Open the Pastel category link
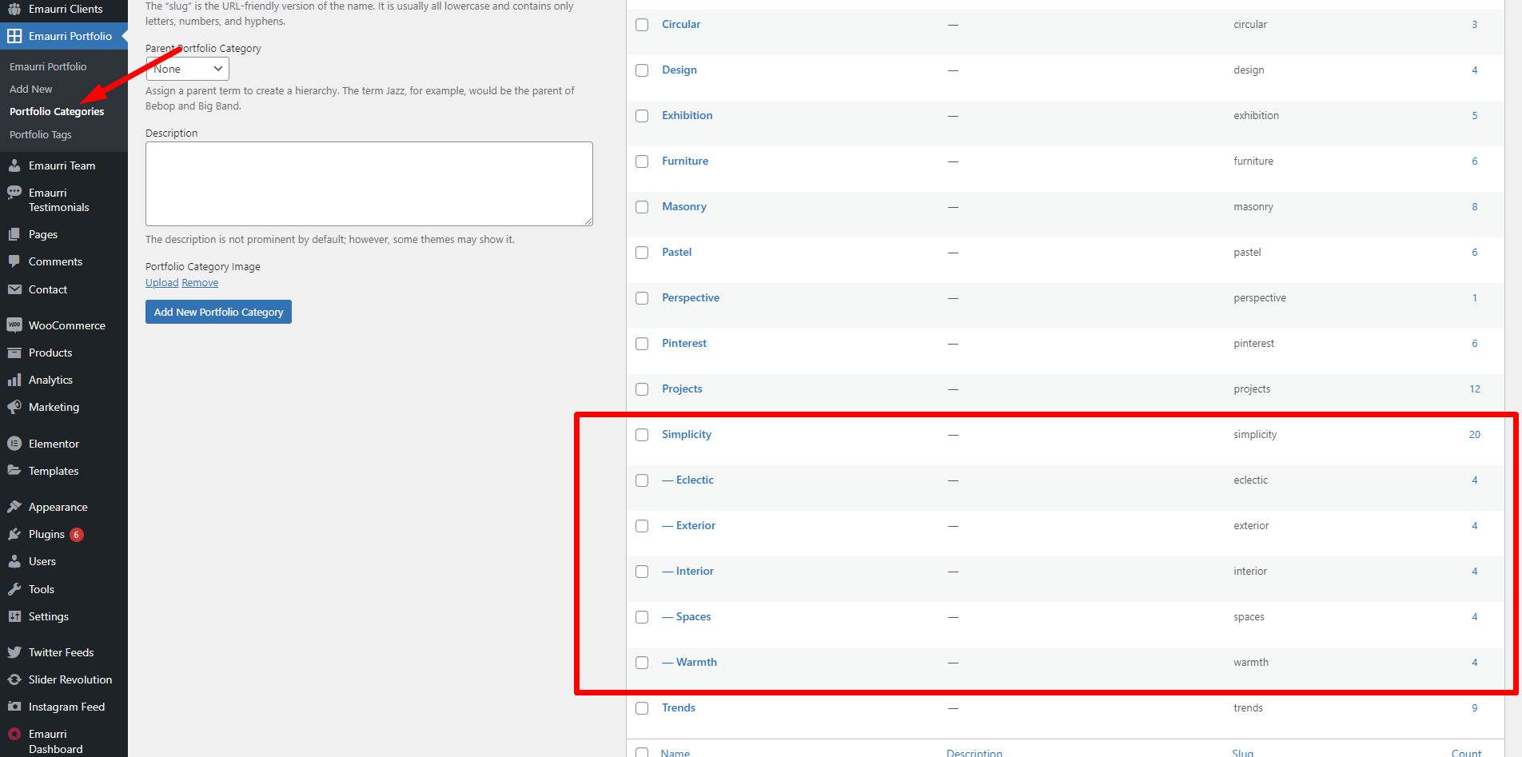The image size is (1522, 757). [x=676, y=252]
